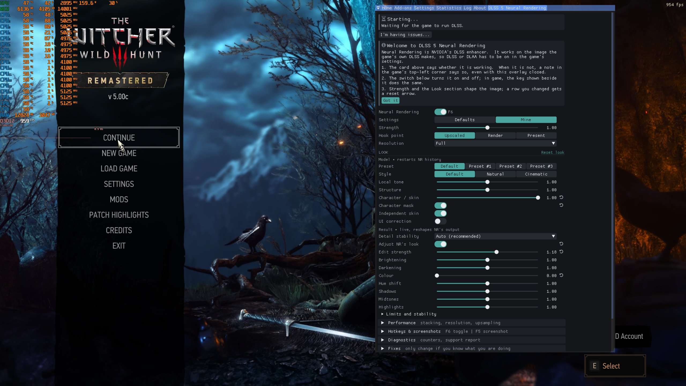Open MODS in the game menu
Image resolution: width=686 pixels, height=386 pixels.
[x=119, y=199]
